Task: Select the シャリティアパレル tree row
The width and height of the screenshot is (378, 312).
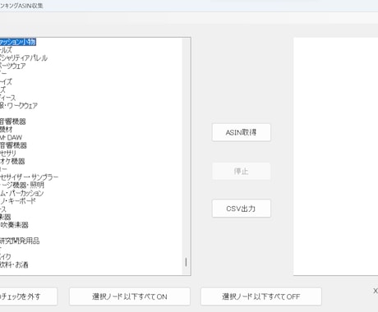Action: (x=24, y=57)
